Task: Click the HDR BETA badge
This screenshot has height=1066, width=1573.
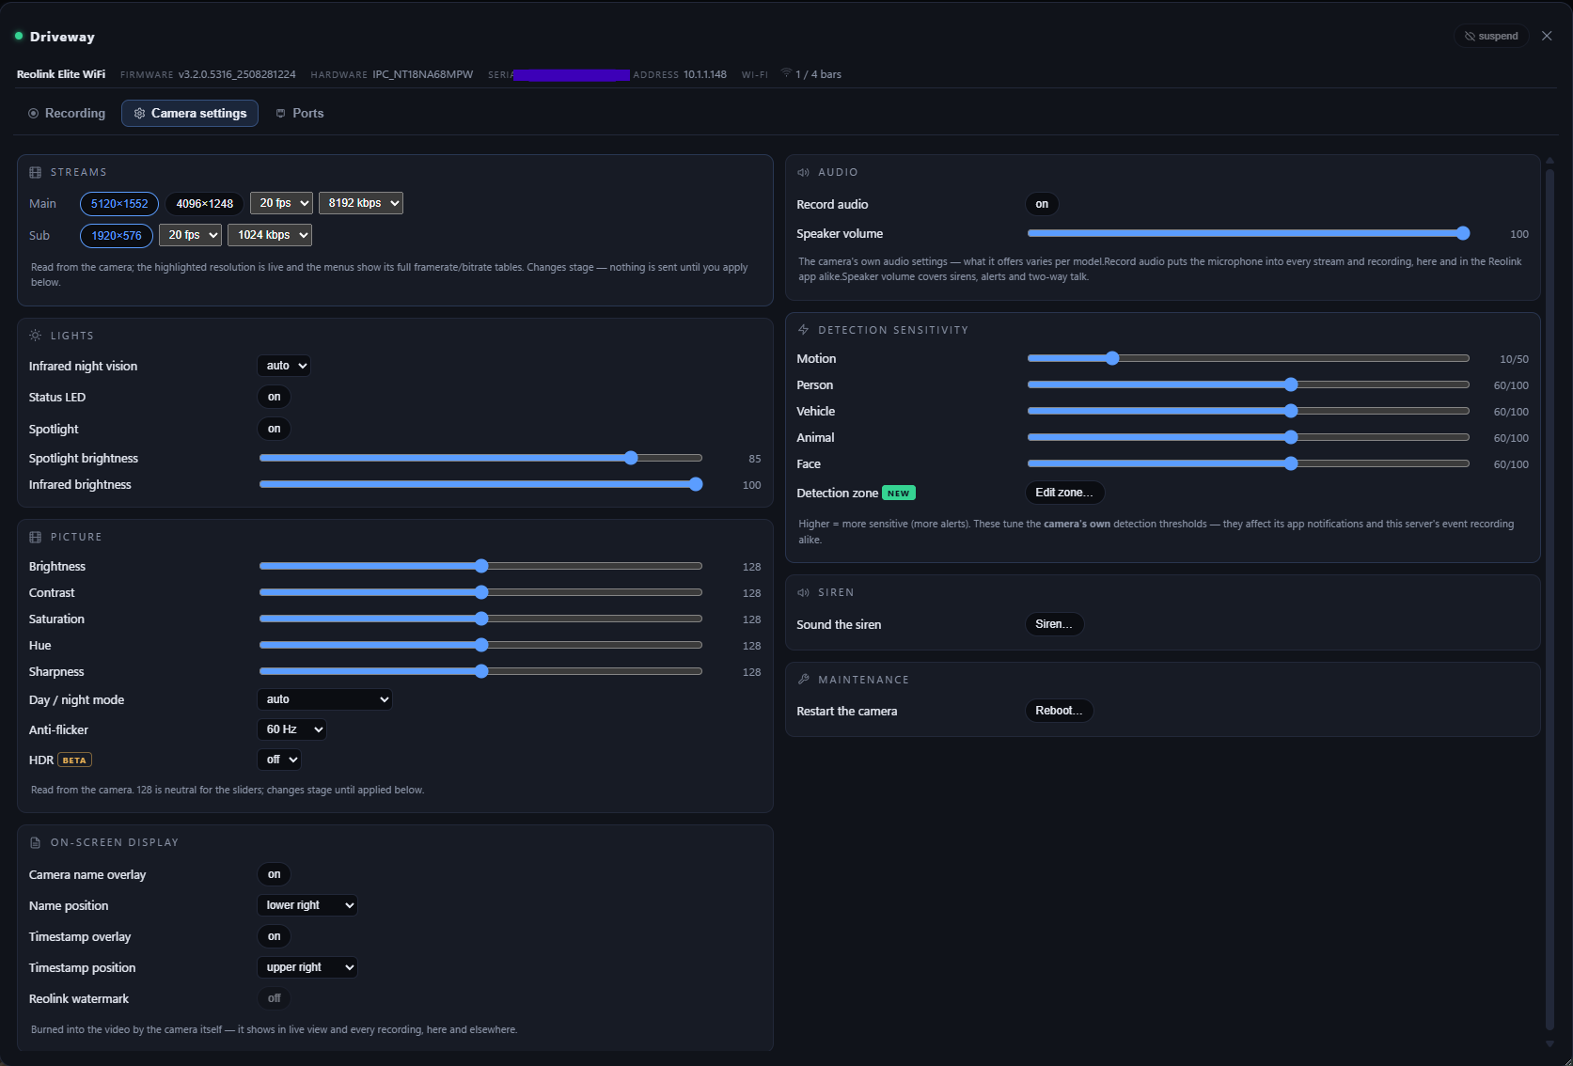Action: point(74,760)
